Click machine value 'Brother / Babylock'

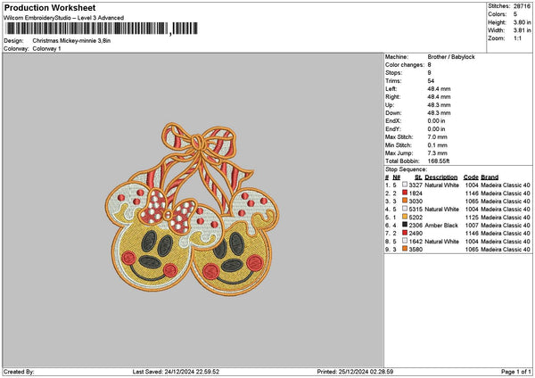pos(451,57)
